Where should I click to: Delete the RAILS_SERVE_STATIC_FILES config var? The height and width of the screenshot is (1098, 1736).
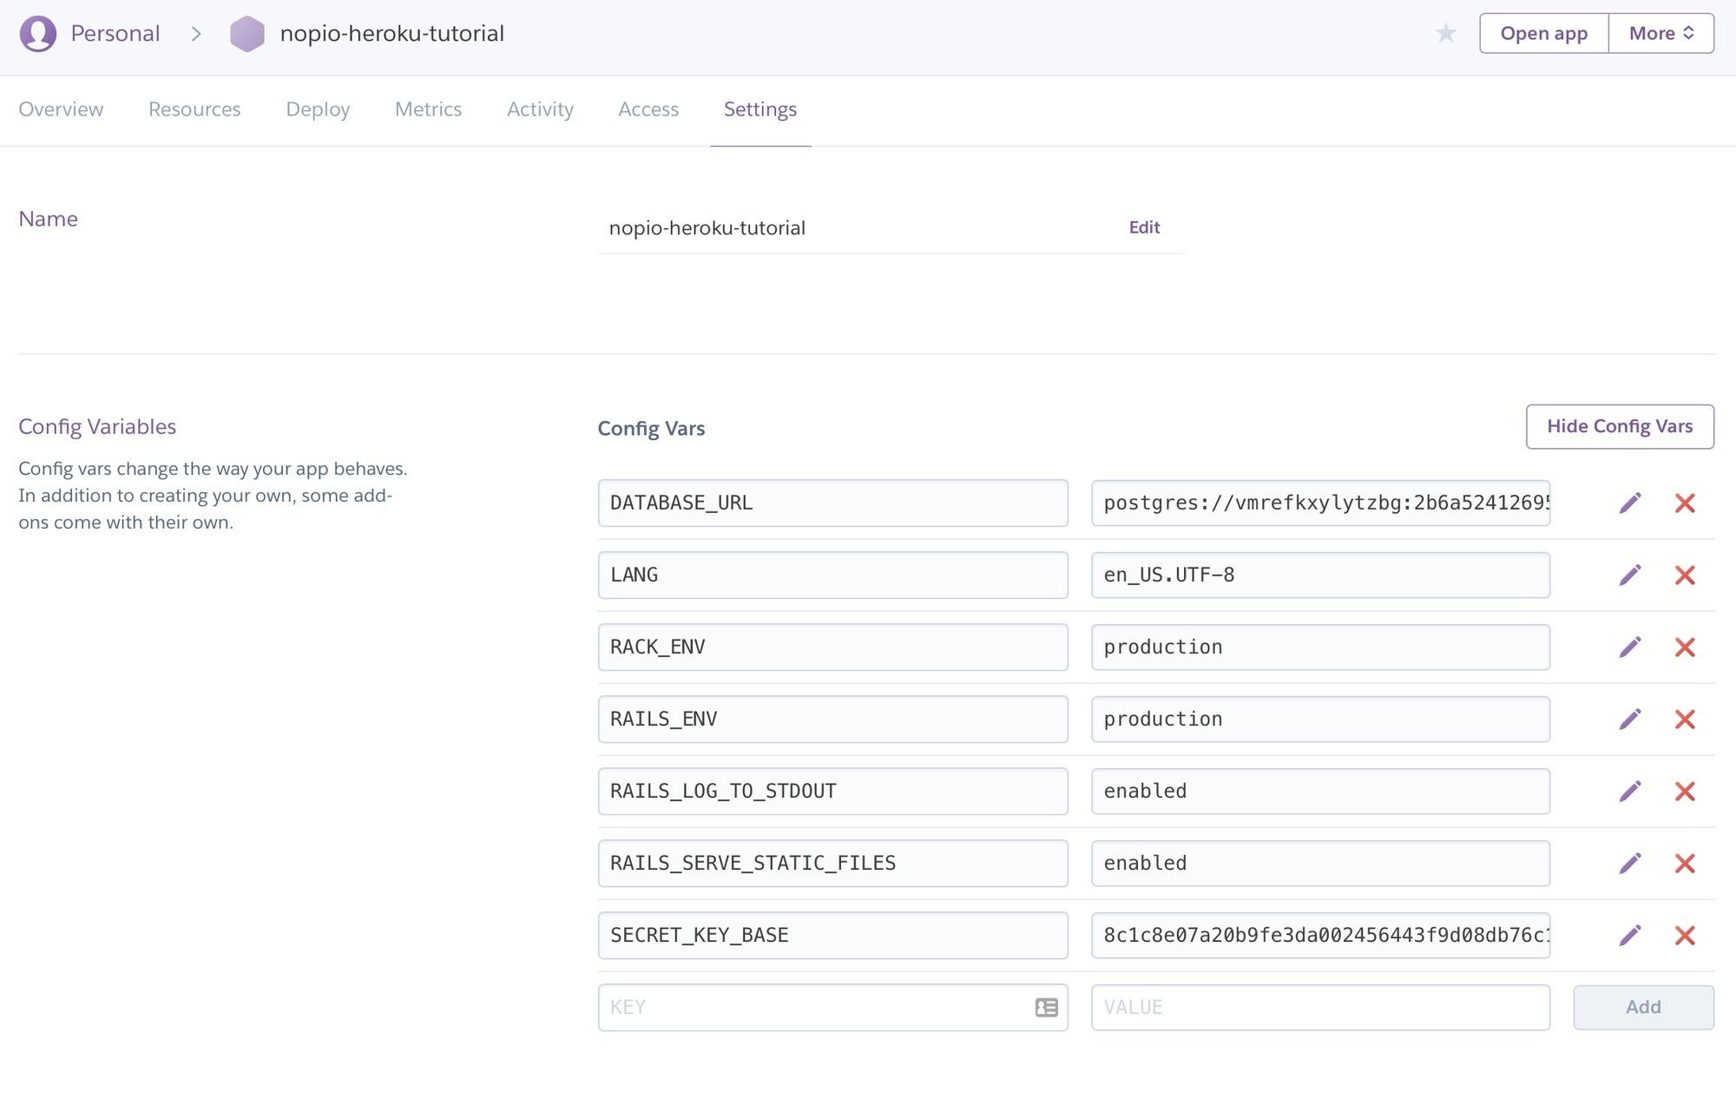[1685, 863]
